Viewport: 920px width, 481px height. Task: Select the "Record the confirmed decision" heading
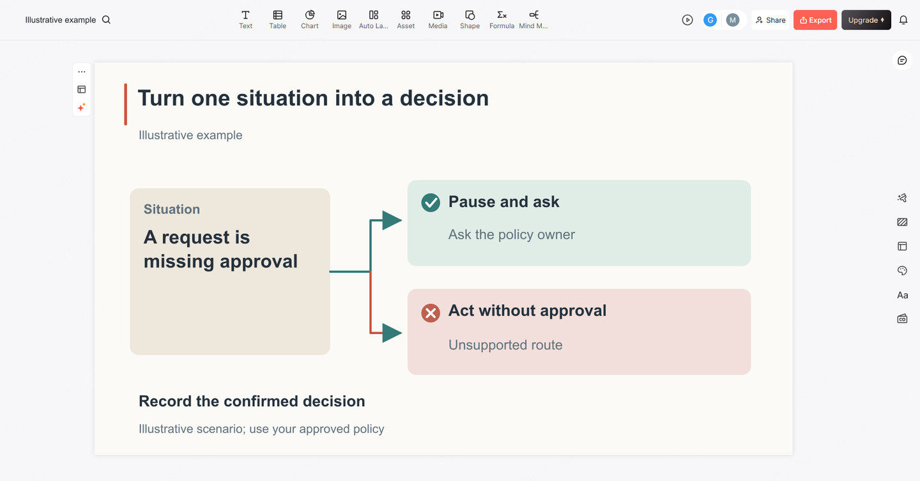pyautogui.click(x=252, y=401)
